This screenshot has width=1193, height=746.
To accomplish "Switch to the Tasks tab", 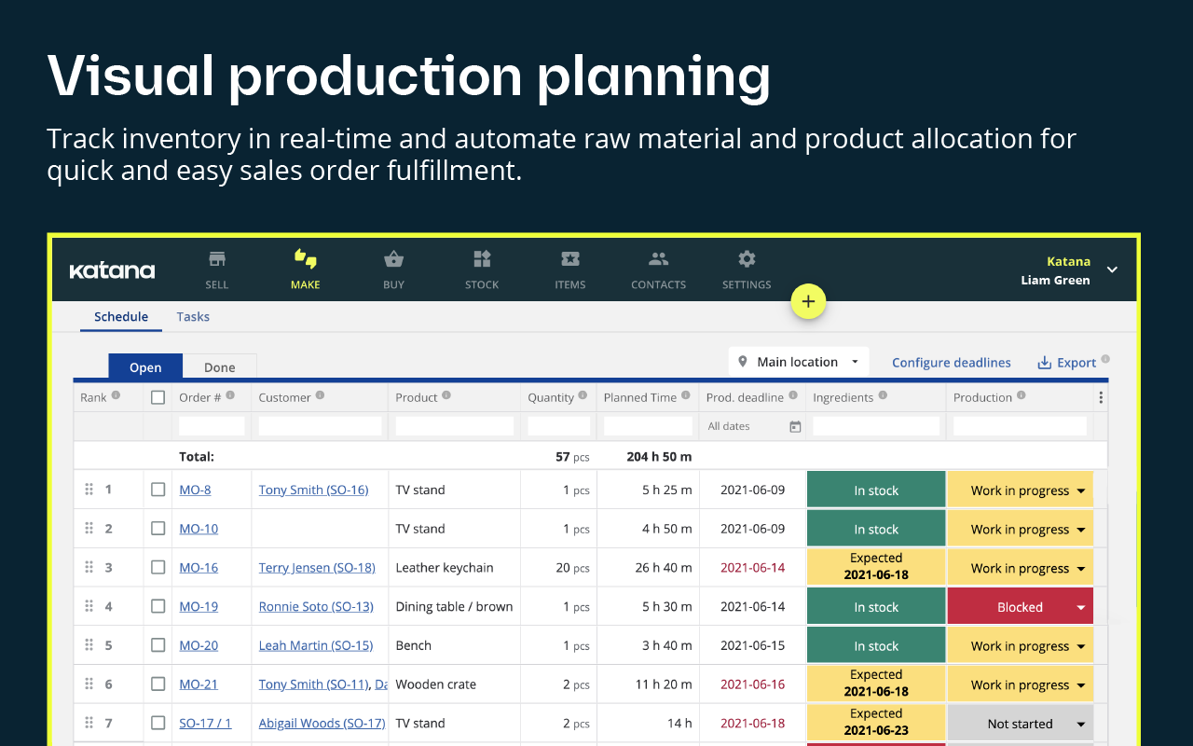I will click(x=193, y=317).
